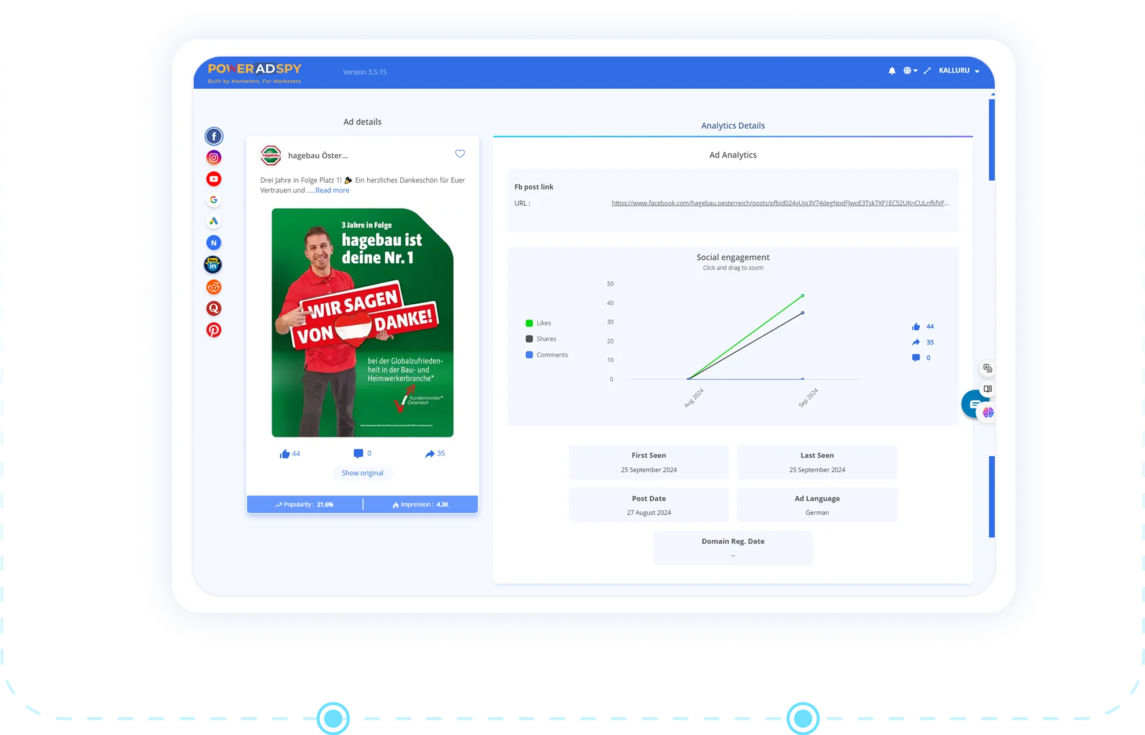Toggle the Shares series in legend
Viewport: 1145px width, 735px height.
(x=541, y=339)
